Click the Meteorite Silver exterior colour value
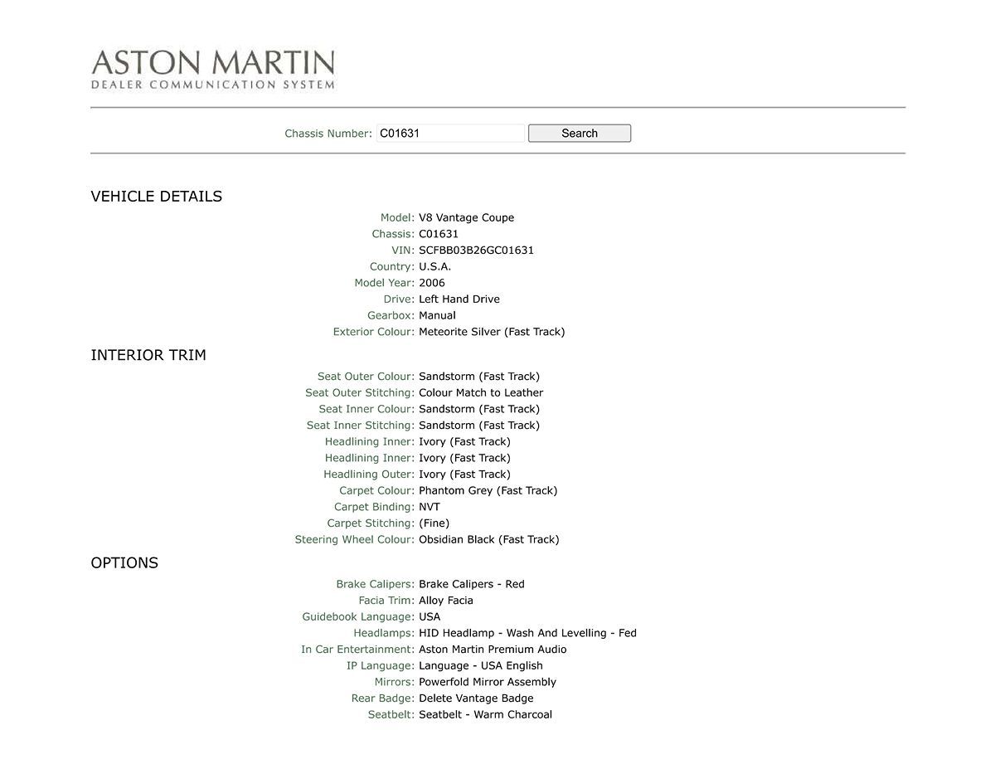Viewport: 995px width, 769px height. point(491,332)
